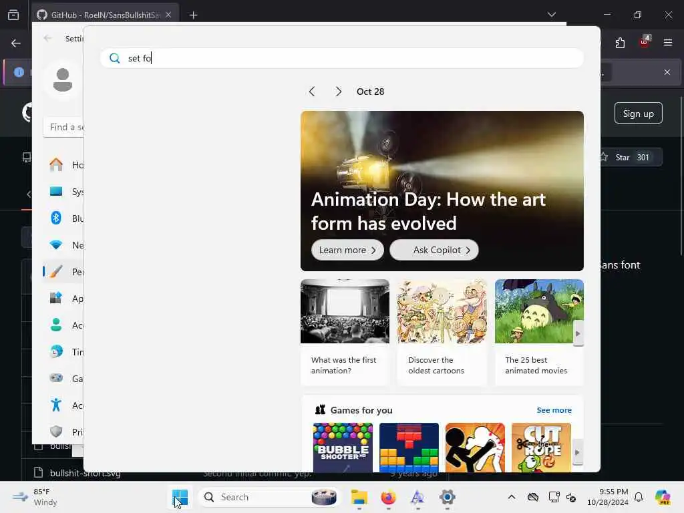Open the Bubble Shooter game tile

[x=343, y=448]
